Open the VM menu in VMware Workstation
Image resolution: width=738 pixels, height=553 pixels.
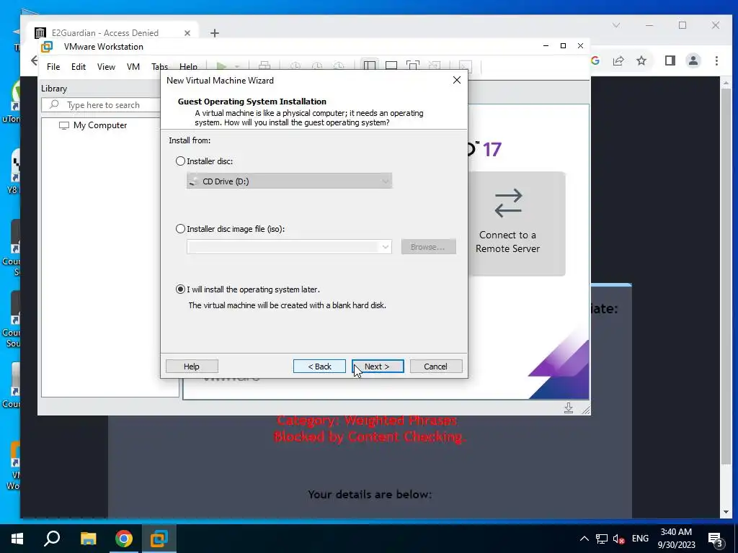(x=133, y=67)
